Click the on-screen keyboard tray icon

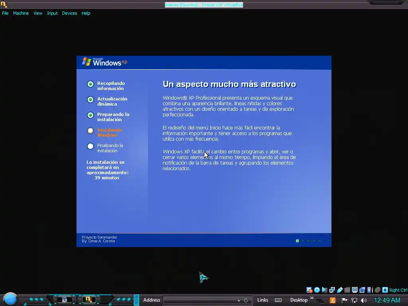pyautogui.click(x=278, y=300)
